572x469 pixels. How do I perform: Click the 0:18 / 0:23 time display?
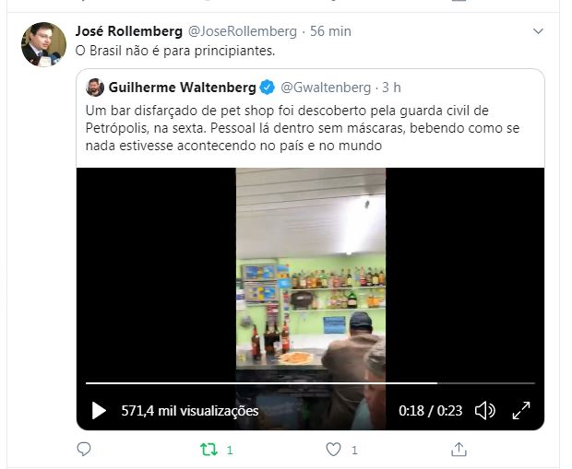(x=431, y=411)
